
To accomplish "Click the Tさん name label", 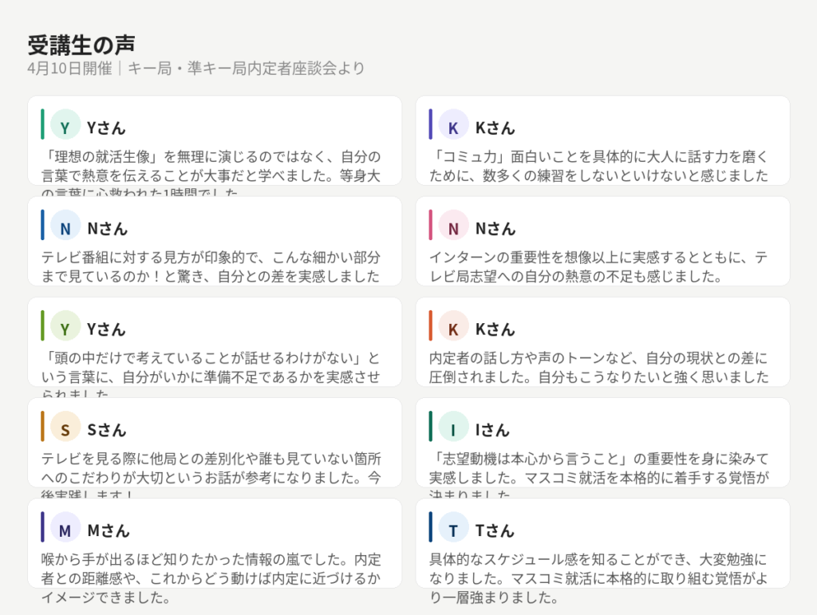I will [495, 530].
